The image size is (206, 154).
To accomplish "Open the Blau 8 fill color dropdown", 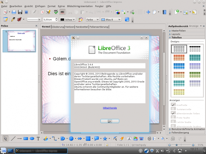I will click(111, 20).
